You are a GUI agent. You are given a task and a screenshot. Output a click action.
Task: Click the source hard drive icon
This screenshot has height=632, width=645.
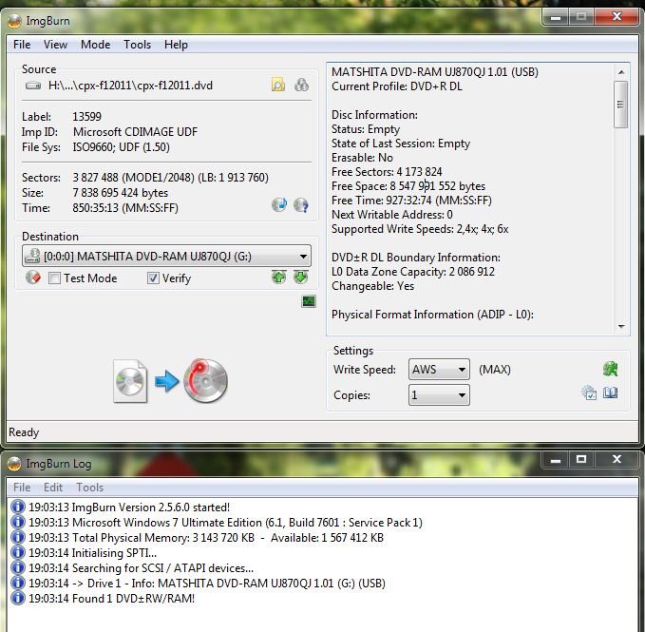(x=33, y=86)
